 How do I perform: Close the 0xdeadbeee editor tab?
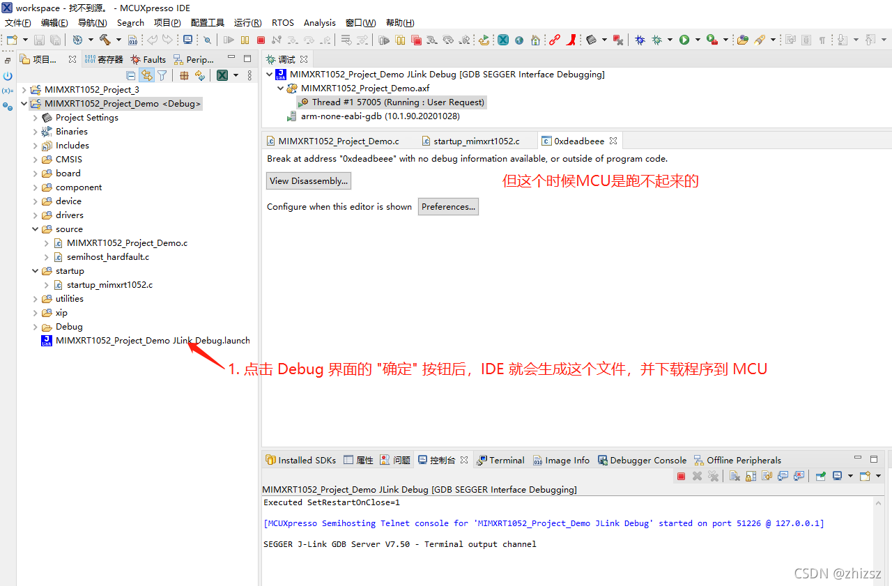pyautogui.click(x=613, y=141)
